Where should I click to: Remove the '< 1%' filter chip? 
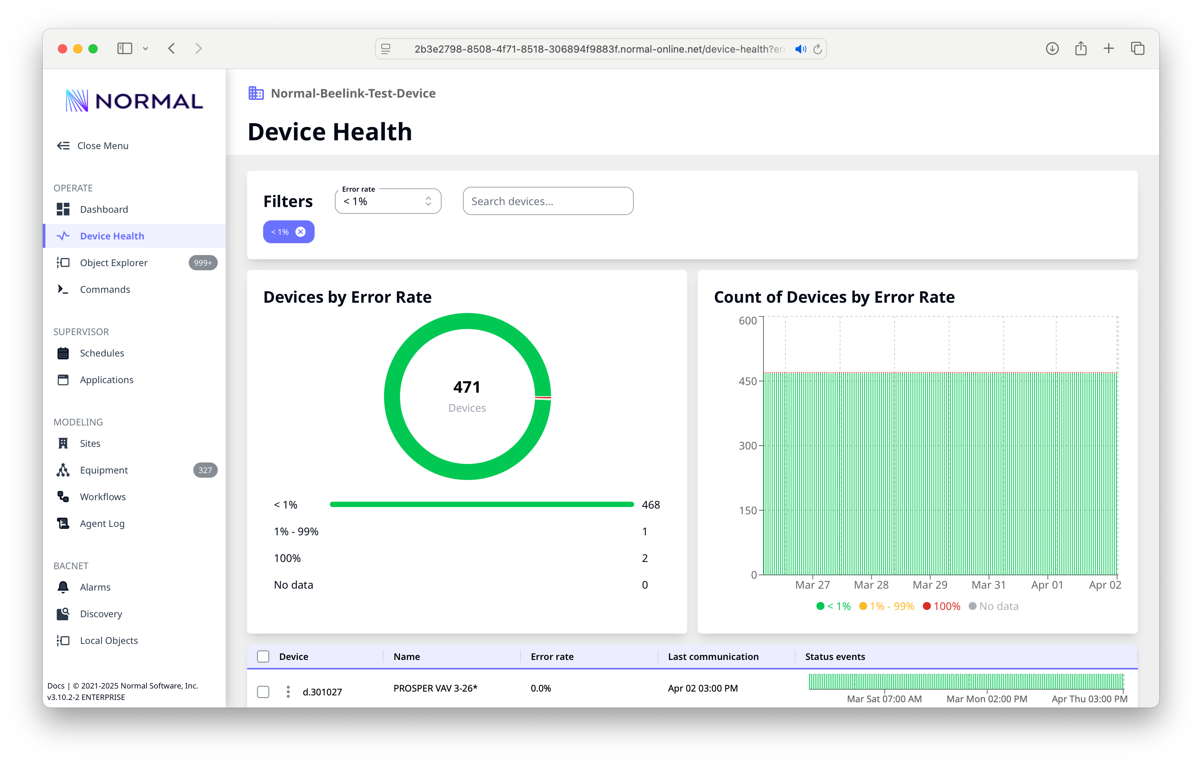300,231
